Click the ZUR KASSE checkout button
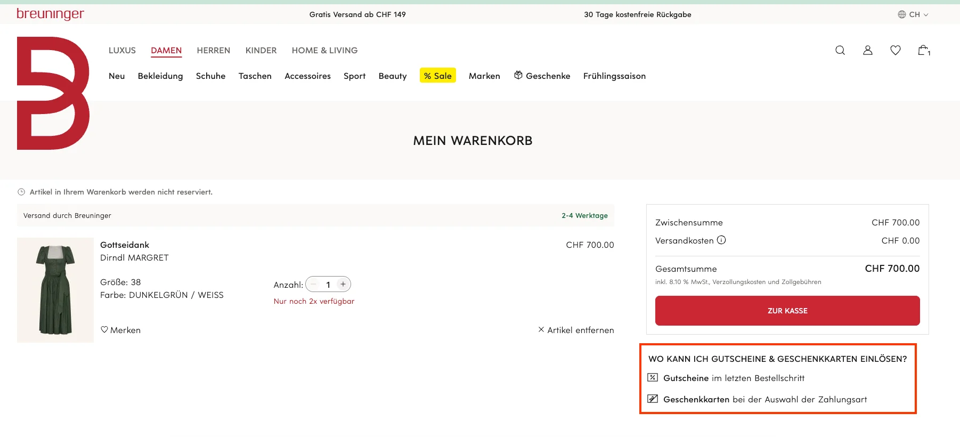Screen dimensions: 960x437 click(787, 311)
